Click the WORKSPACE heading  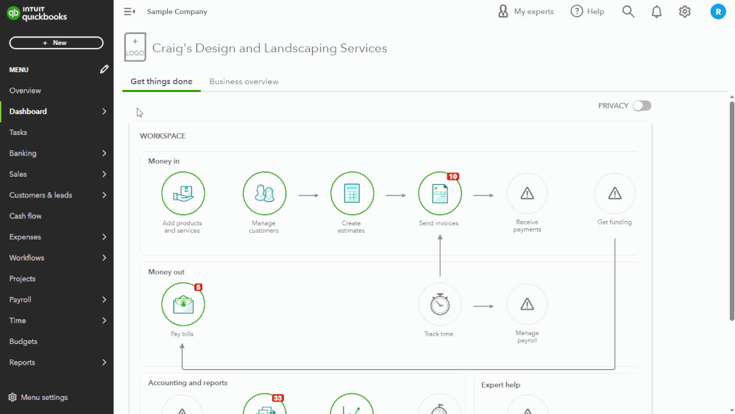coord(162,136)
